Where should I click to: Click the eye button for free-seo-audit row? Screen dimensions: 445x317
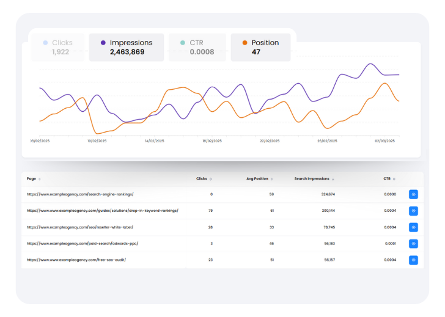(413, 260)
